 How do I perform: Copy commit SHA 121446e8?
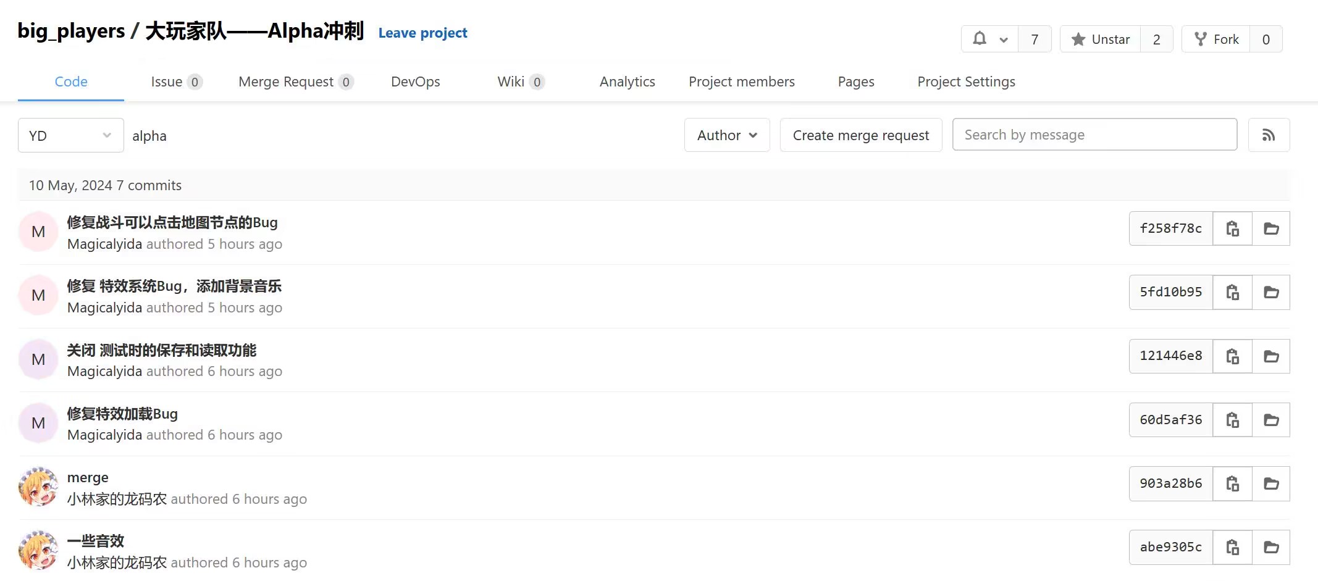click(x=1232, y=356)
